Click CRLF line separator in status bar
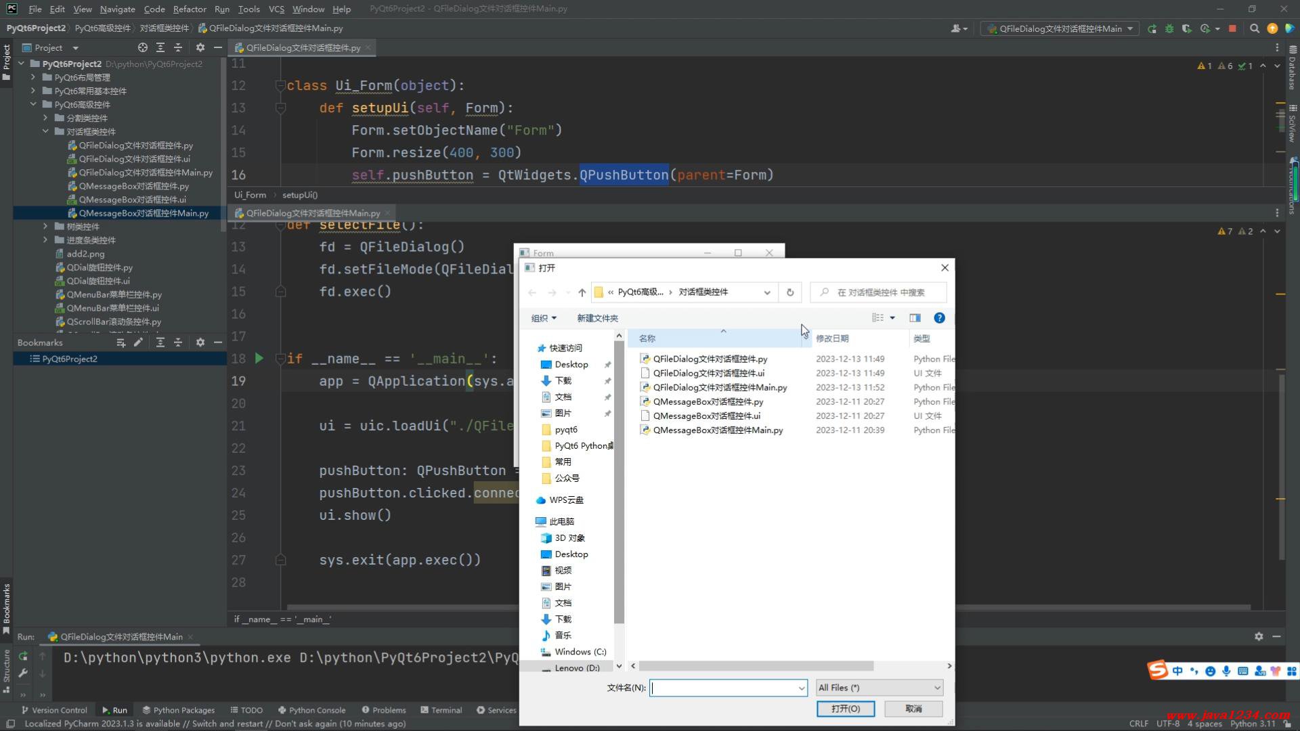Image resolution: width=1300 pixels, height=731 pixels. pyautogui.click(x=1139, y=724)
